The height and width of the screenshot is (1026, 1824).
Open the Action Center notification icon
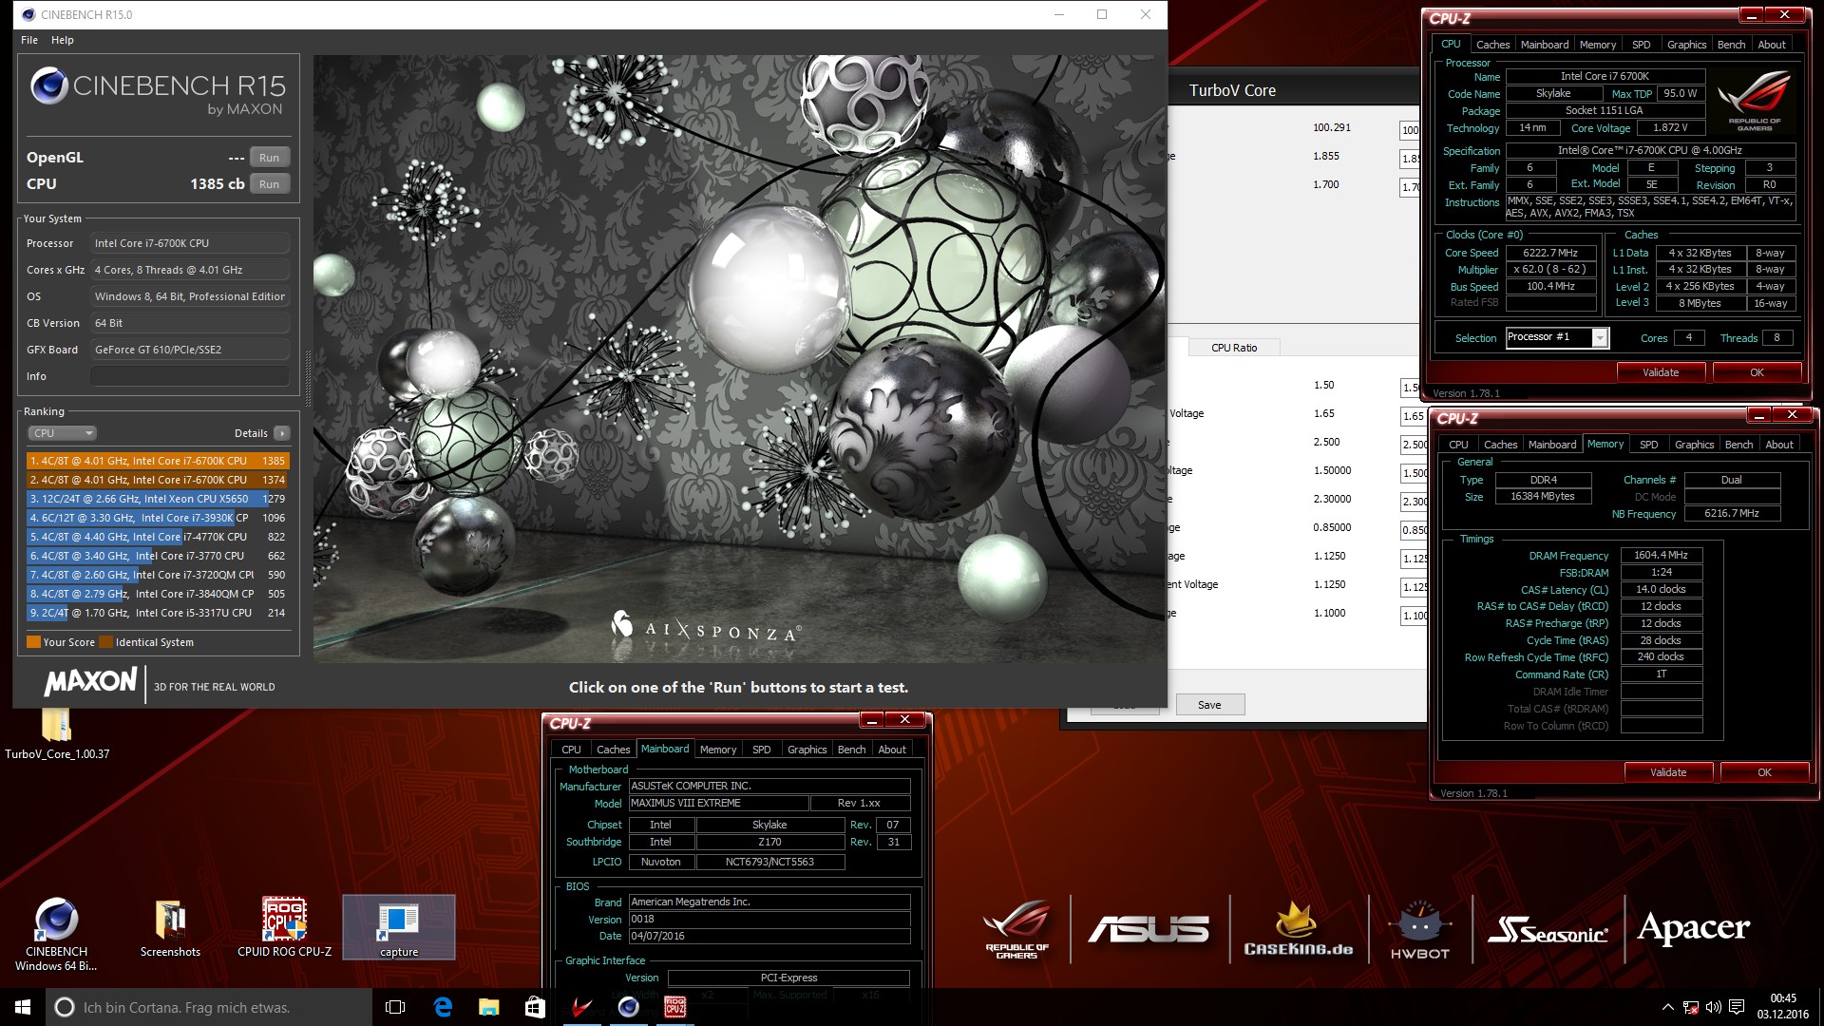pos(1737,1007)
